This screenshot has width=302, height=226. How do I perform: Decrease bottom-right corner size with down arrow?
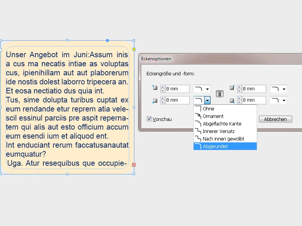239,102
